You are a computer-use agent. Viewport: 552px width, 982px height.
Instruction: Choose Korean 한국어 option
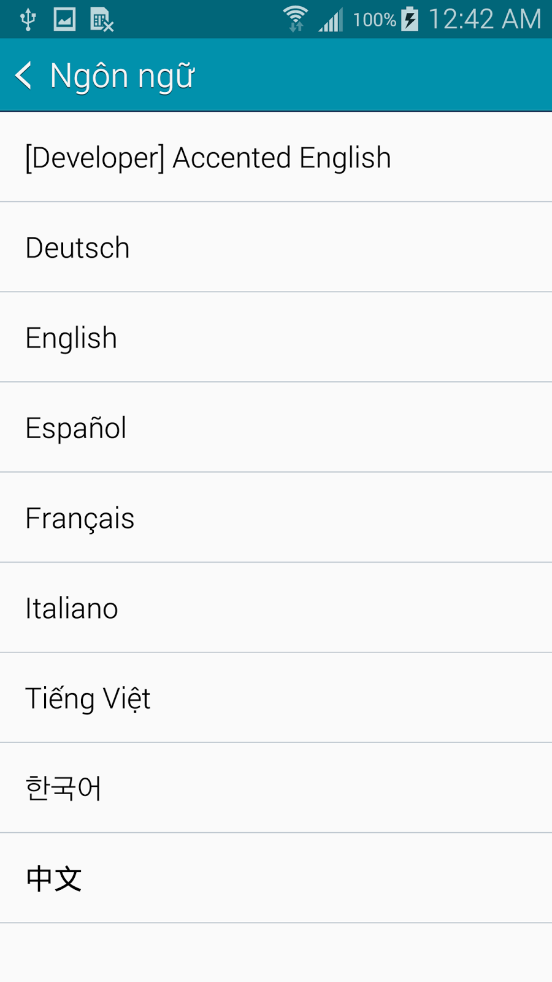(63, 789)
